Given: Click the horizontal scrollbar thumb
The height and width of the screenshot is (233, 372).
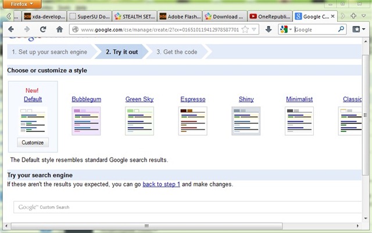Looking at the screenshot, I should coord(146,226).
